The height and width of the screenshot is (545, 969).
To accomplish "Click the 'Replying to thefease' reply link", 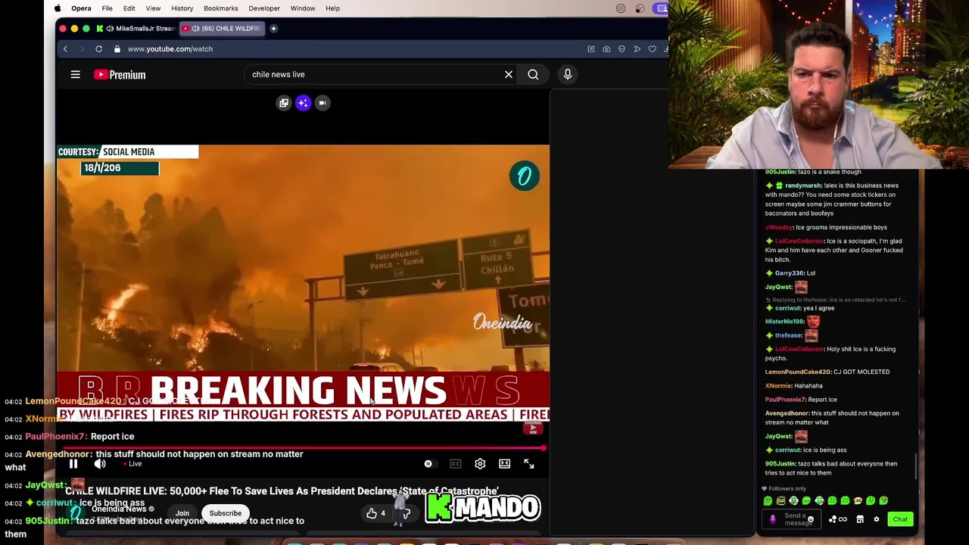I will (x=836, y=300).
